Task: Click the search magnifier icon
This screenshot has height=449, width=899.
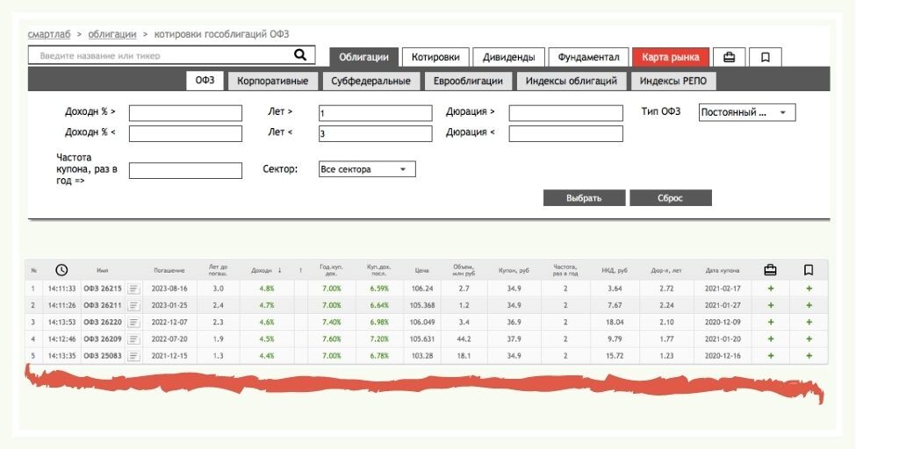Action: tap(300, 55)
